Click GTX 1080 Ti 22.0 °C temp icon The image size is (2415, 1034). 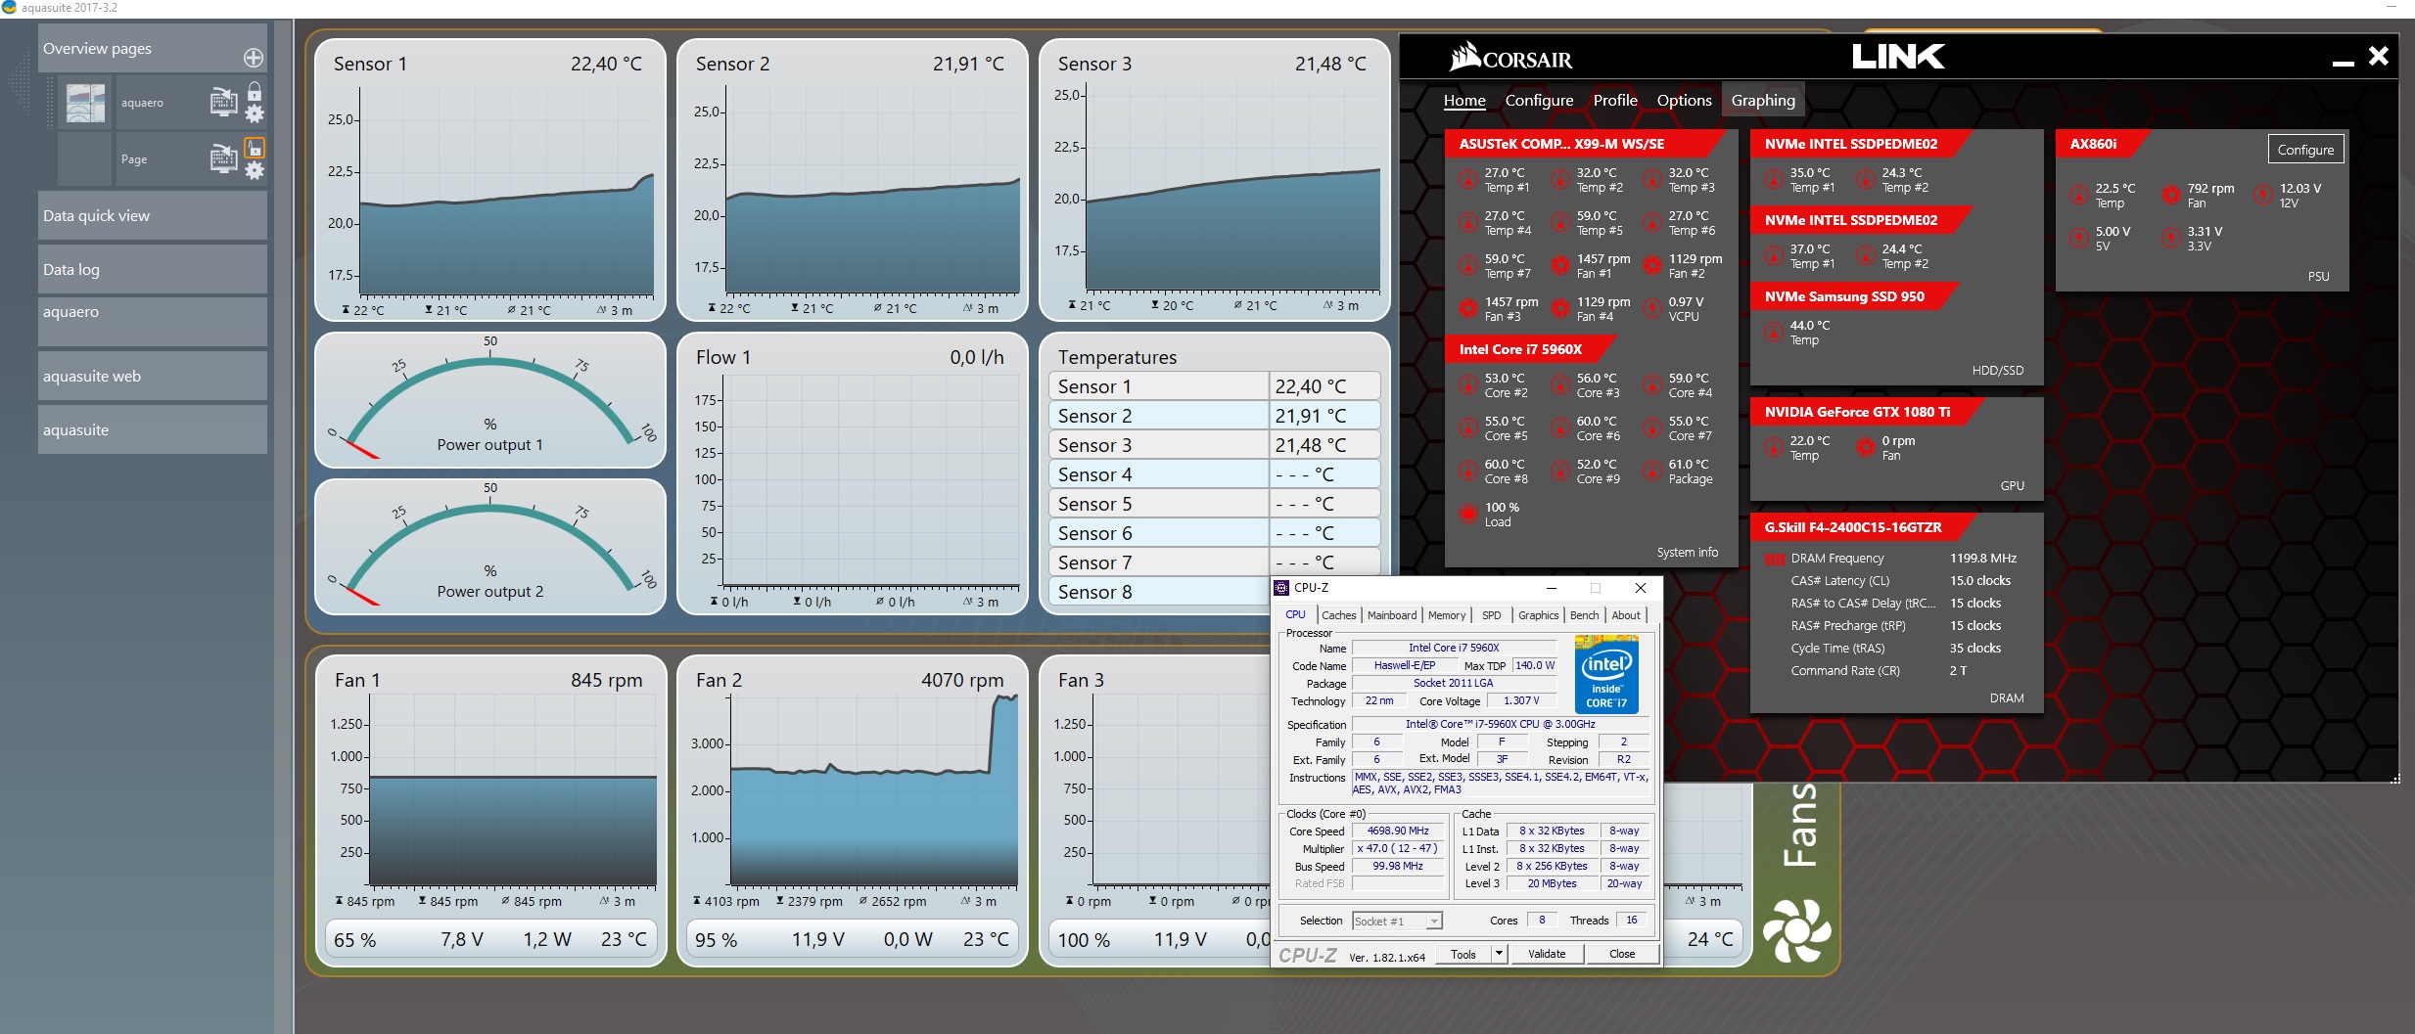pos(1774,448)
